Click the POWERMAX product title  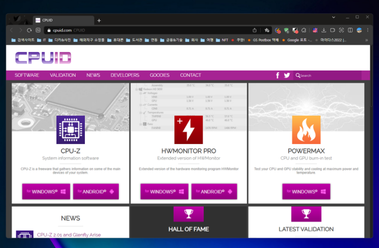coord(306,151)
